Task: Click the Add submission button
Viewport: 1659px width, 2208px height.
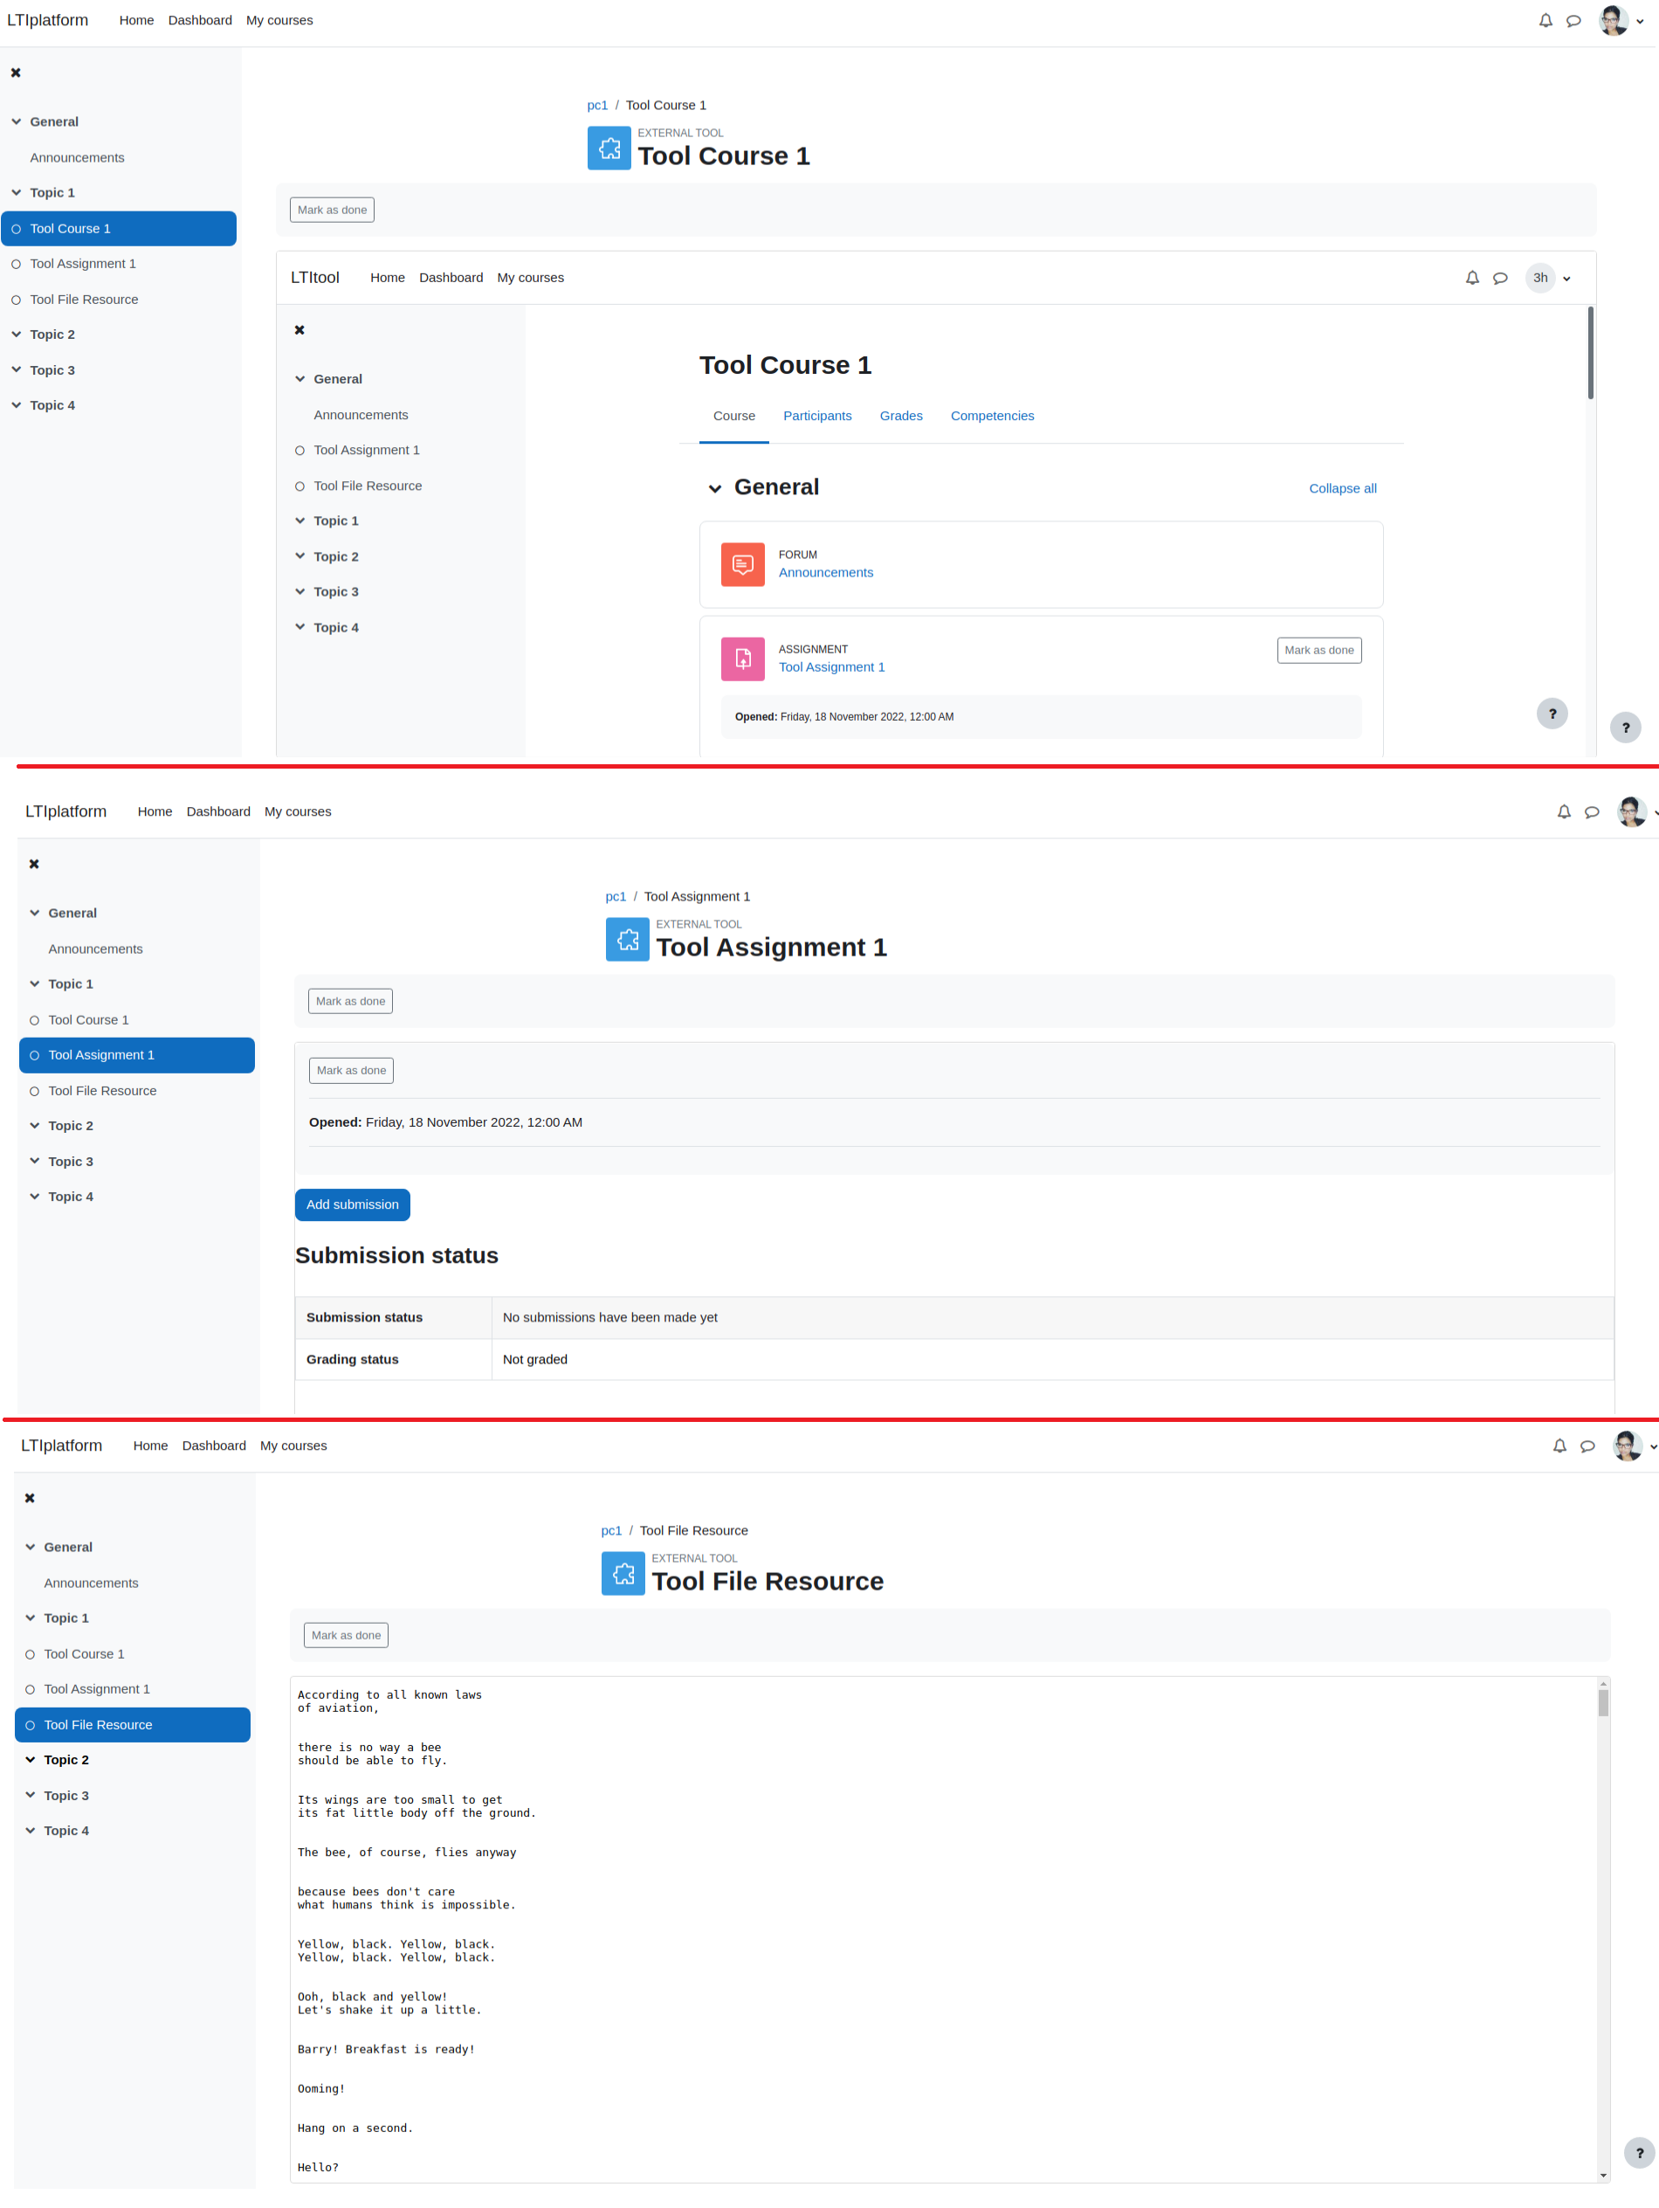Action: point(353,1204)
